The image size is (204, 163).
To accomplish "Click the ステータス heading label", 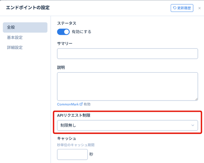I will point(67,24).
